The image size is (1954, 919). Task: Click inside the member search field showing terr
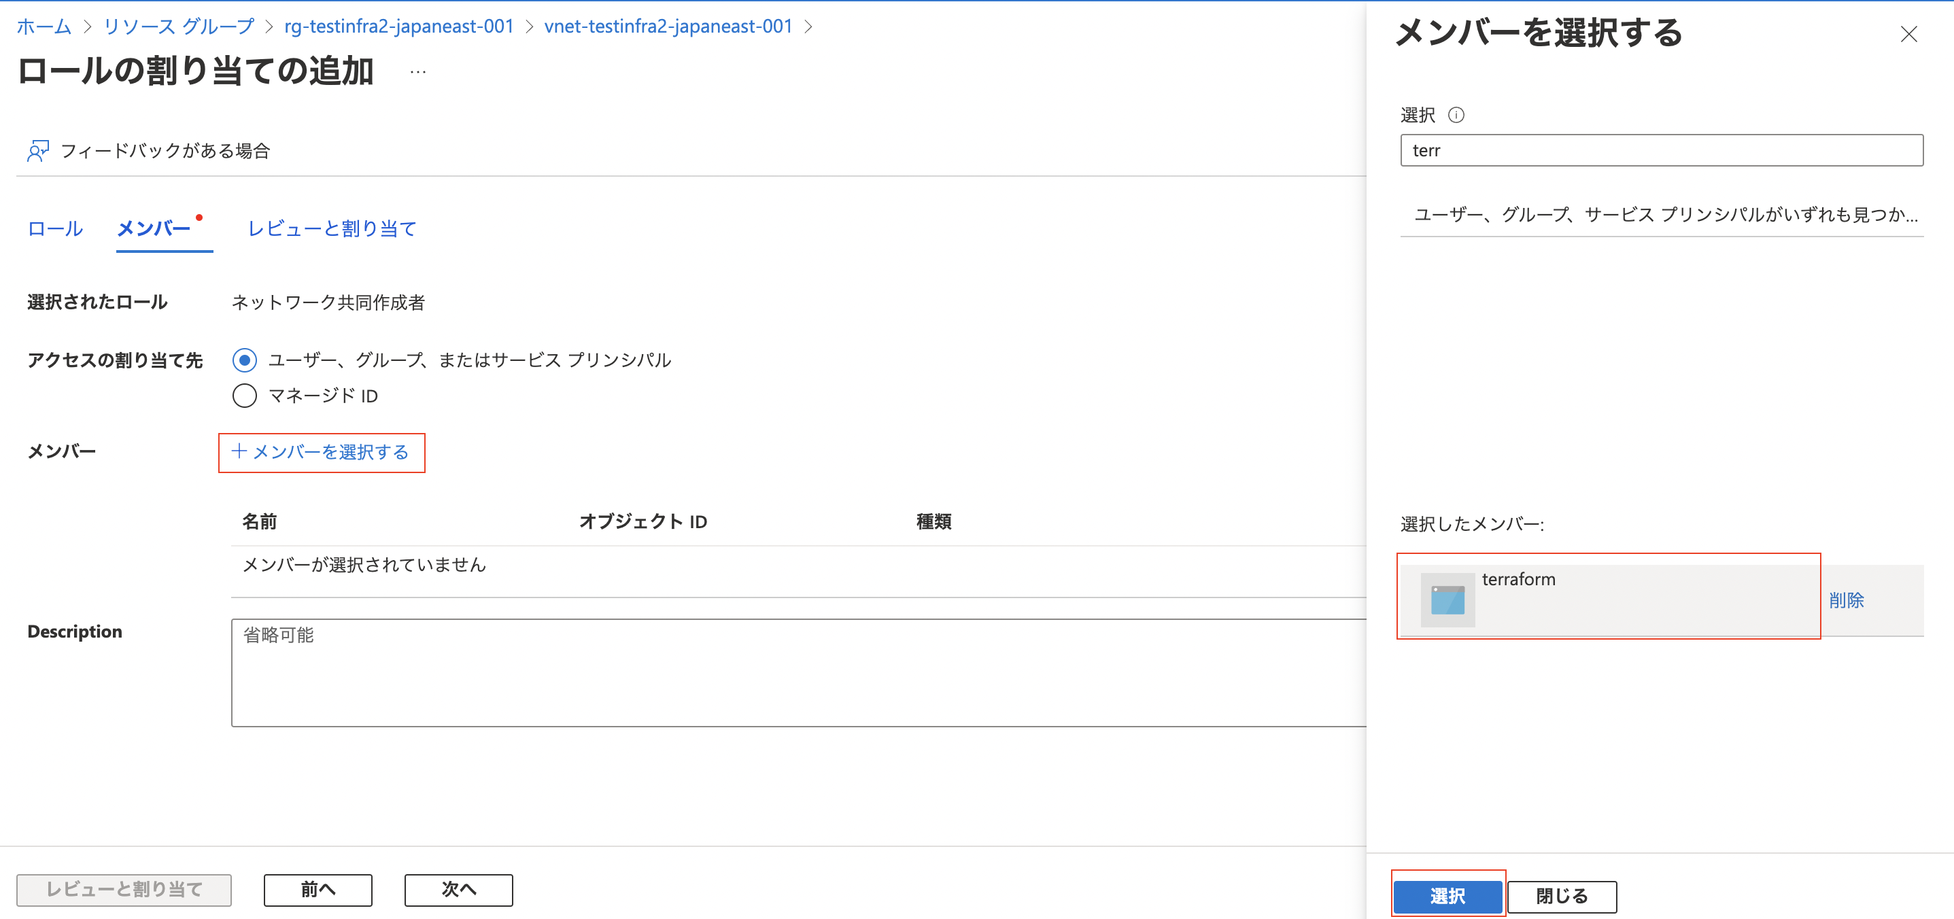point(1661,150)
